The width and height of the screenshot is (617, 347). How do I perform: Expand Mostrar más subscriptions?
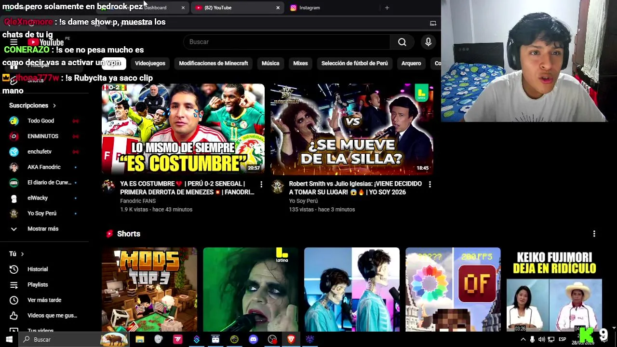click(x=44, y=228)
